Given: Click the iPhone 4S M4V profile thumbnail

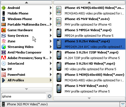Looking at the screenshot, I should (x=59, y=22).
